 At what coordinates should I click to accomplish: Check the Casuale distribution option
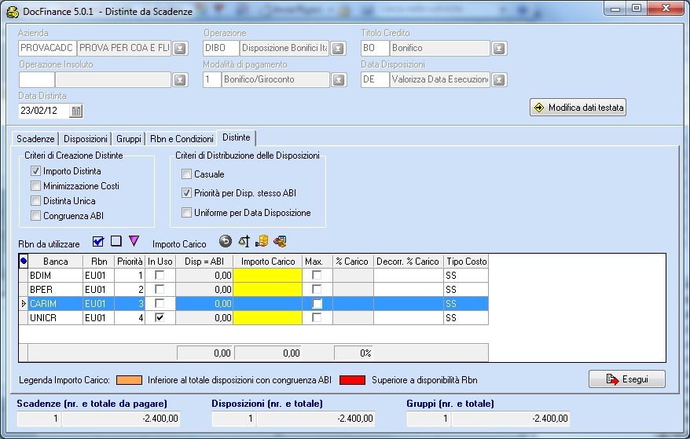[186, 174]
